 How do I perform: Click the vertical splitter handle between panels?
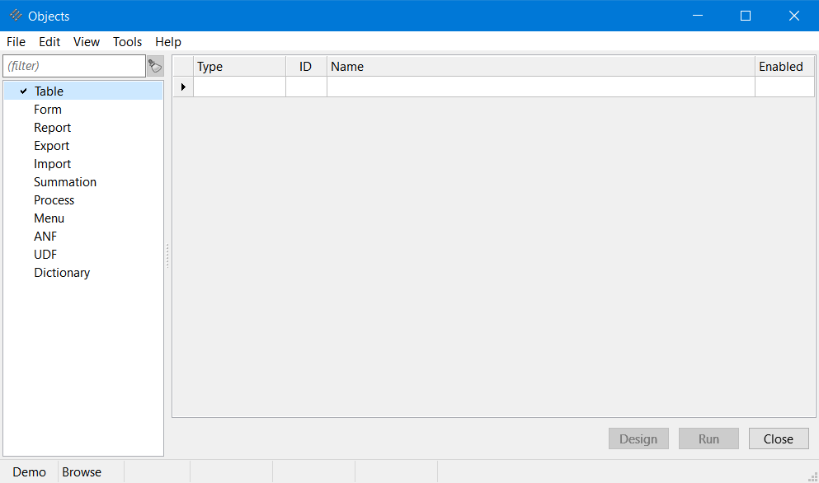(167, 256)
